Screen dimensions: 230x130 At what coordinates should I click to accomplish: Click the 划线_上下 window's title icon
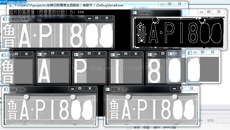click(107, 89)
